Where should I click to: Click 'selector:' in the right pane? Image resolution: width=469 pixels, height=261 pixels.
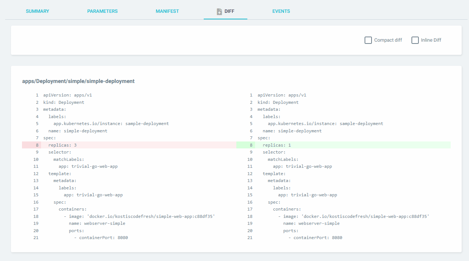point(274,152)
